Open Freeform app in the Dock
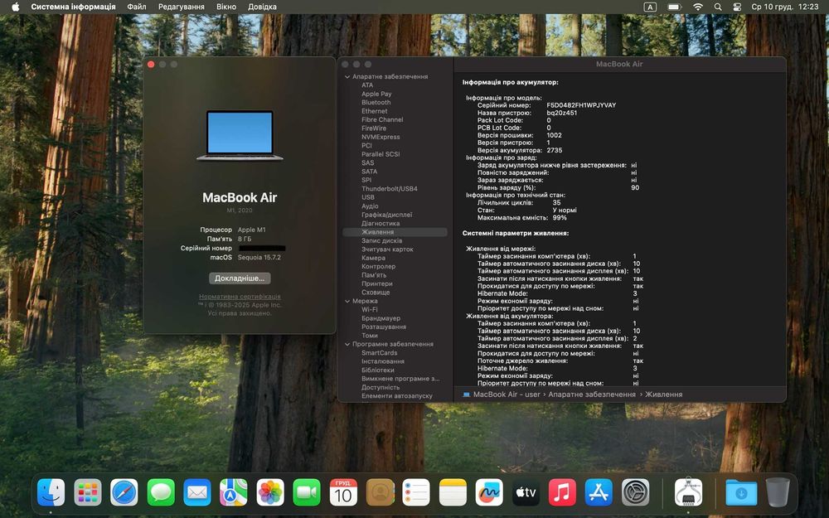Image resolution: width=829 pixels, height=518 pixels. [489, 492]
